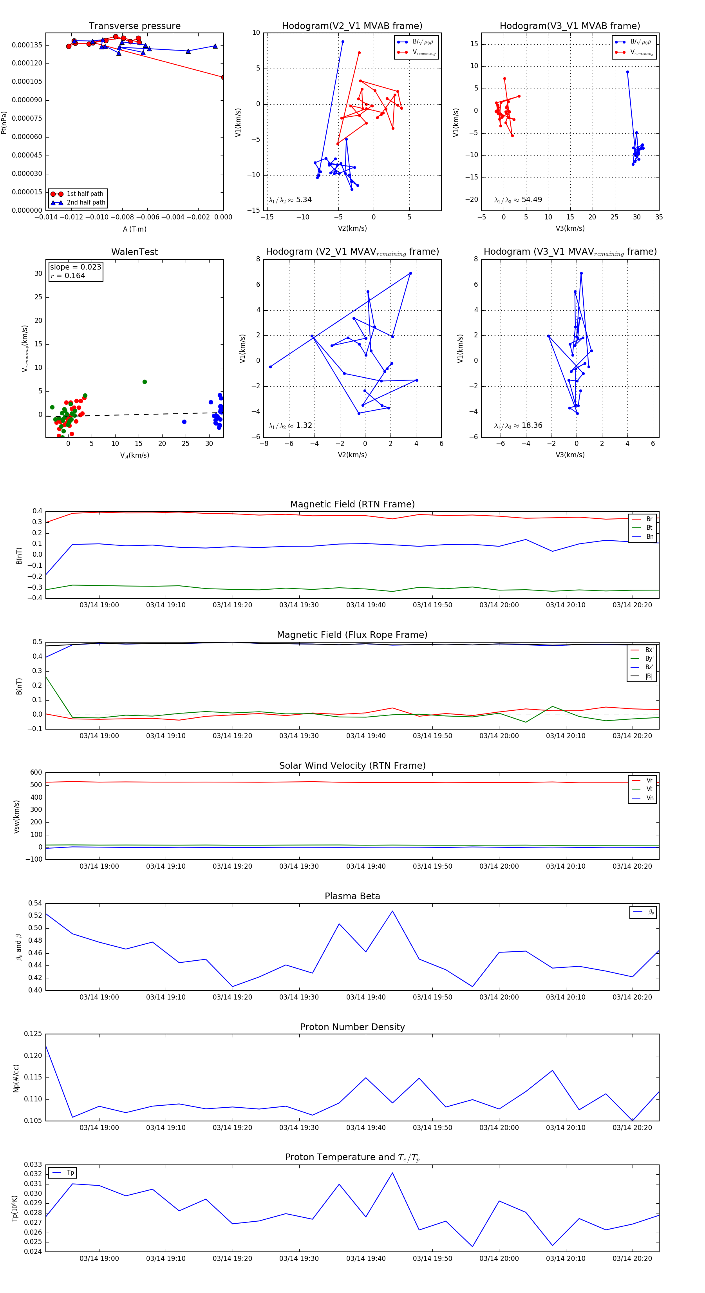Select the By' legend entry
Image resolution: width=705 pixels, height=1293 pixels.
pyautogui.click(x=643, y=659)
